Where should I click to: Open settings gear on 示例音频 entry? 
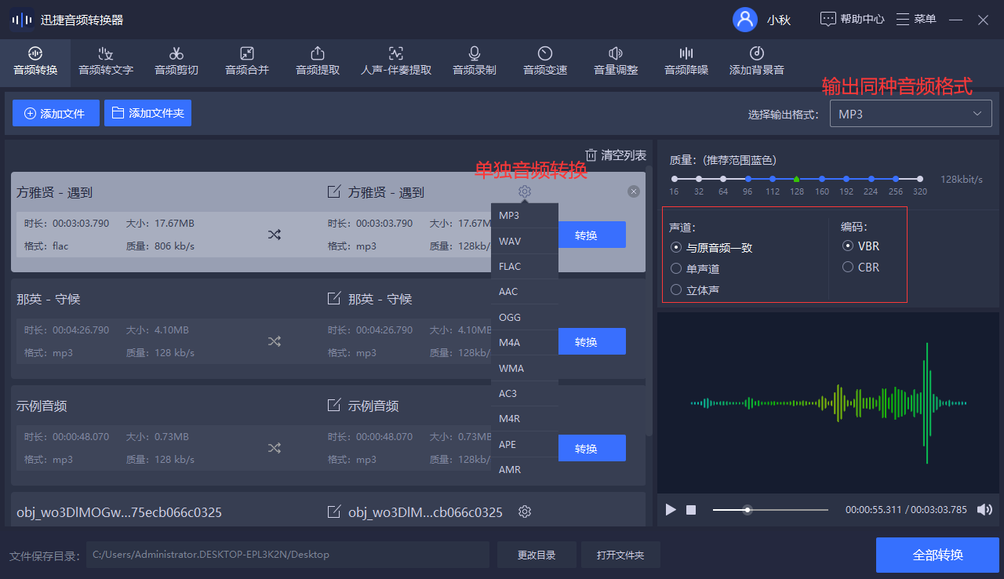click(x=524, y=406)
